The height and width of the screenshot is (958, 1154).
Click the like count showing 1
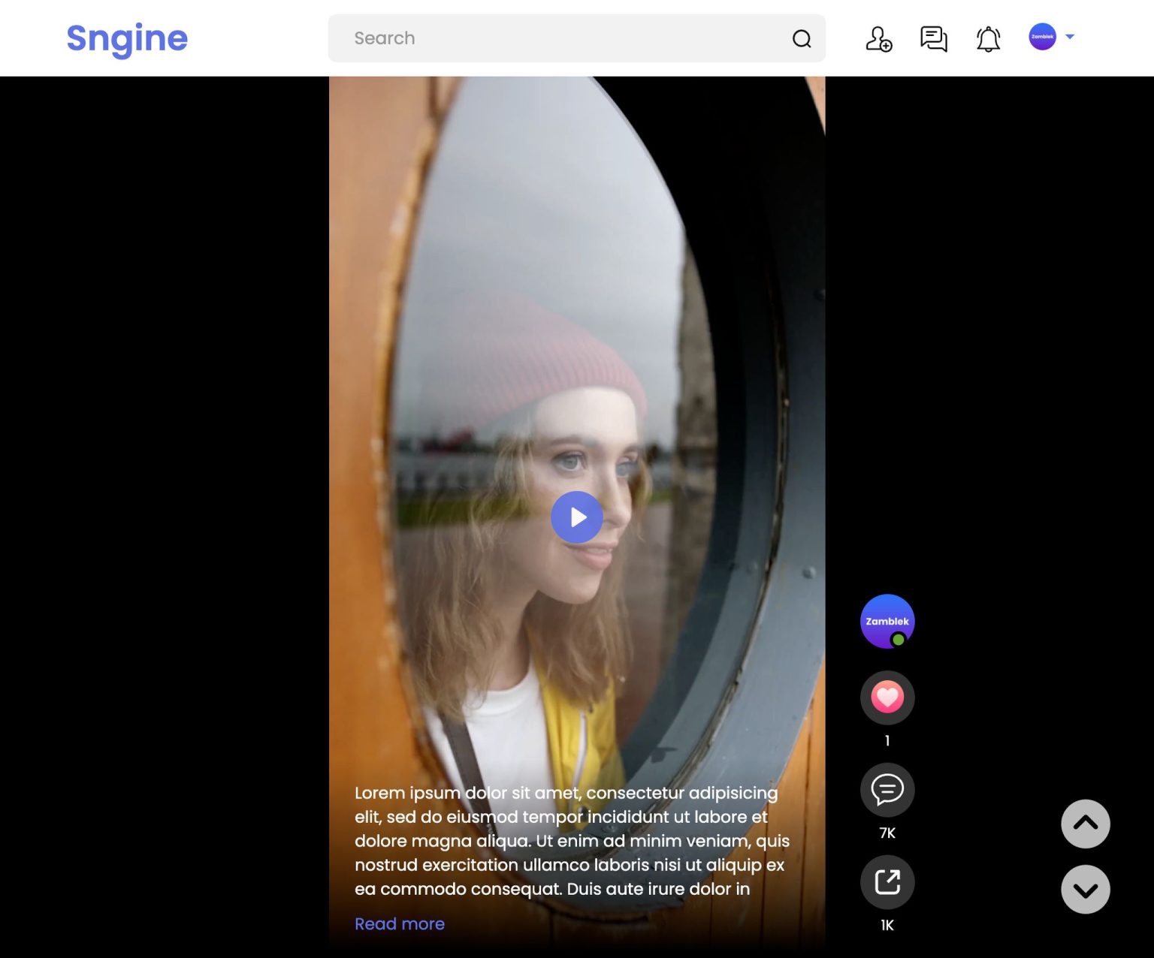click(887, 740)
